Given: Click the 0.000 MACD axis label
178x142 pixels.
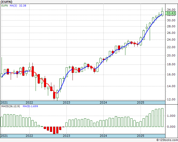Looking at the screenshot, I should click(x=171, y=127).
